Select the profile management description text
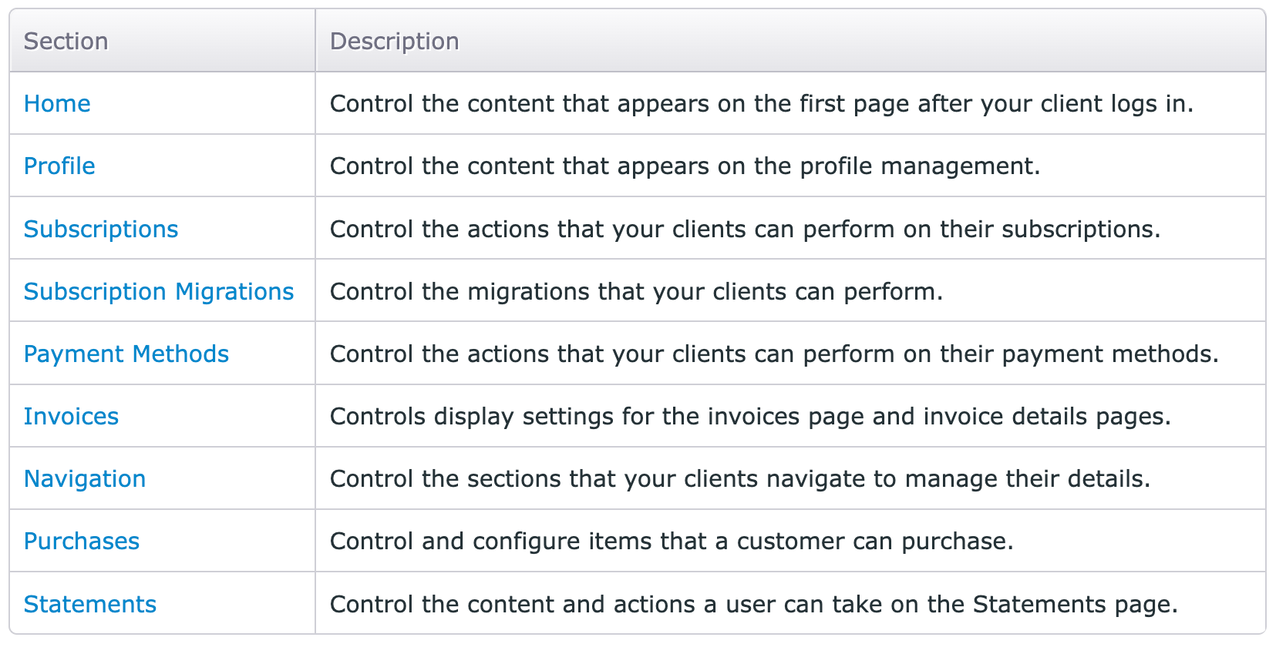This screenshot has height=664, width=1286. (685, 166)
